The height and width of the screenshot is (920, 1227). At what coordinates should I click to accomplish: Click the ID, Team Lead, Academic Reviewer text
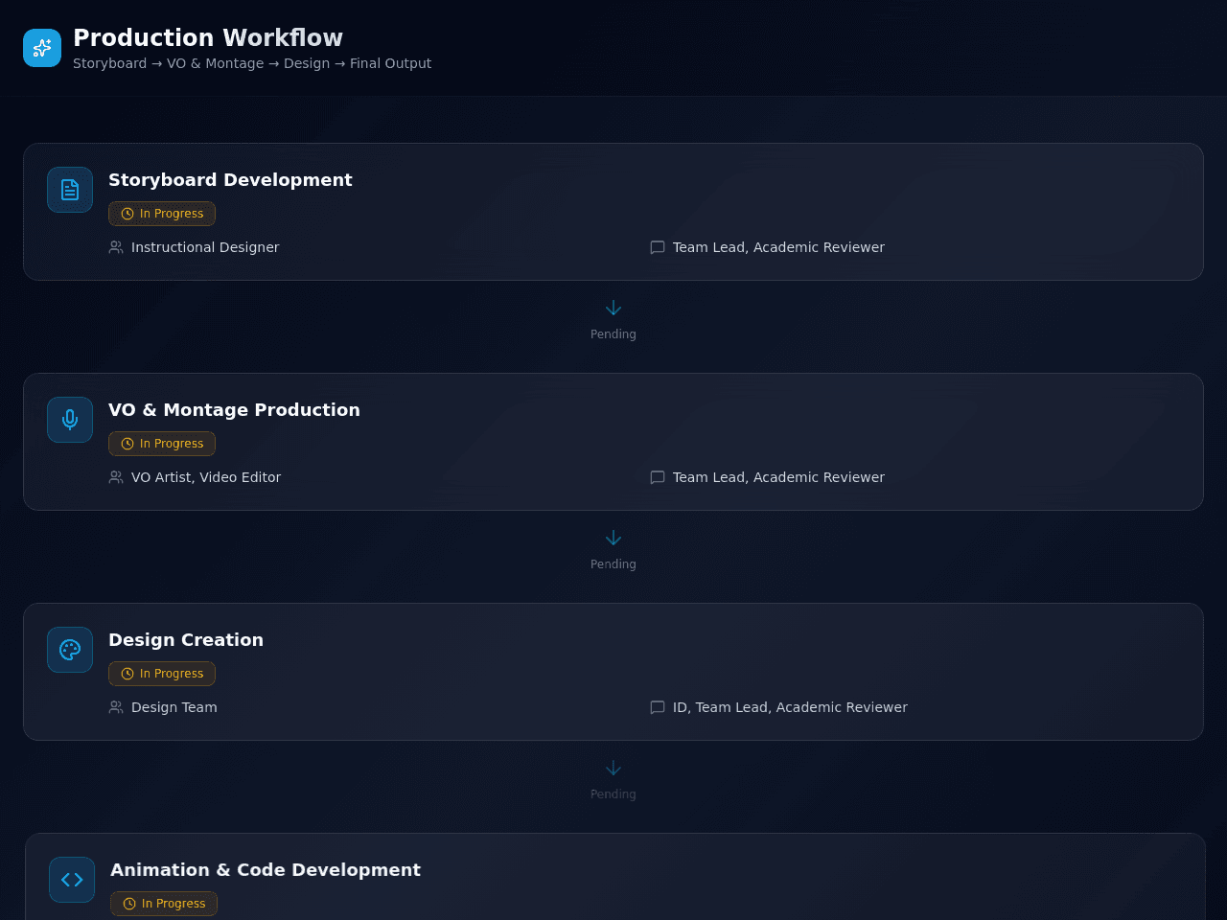(790, 707)
